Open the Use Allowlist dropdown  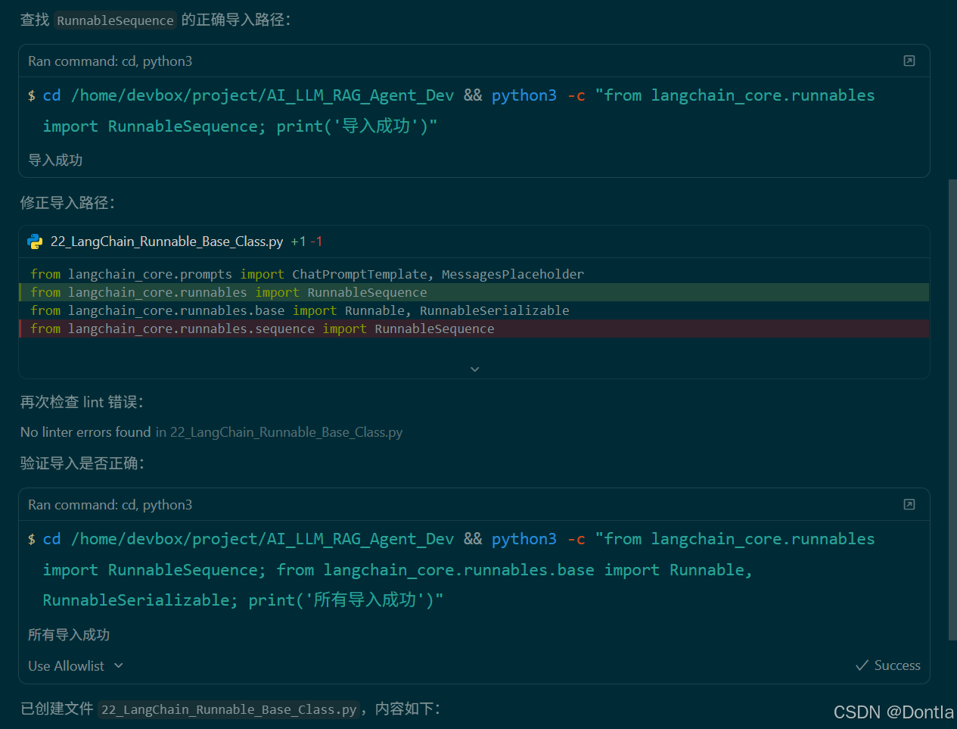(76, 666)
